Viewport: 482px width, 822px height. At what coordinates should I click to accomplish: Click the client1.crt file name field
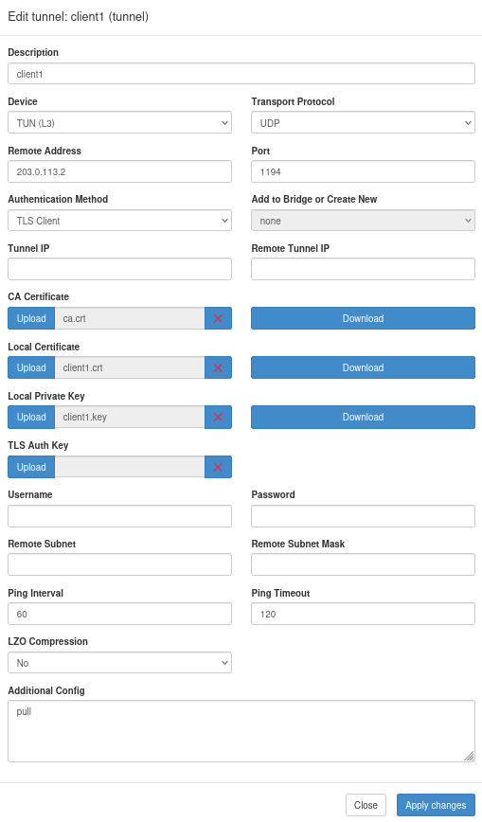coord(130,367)
